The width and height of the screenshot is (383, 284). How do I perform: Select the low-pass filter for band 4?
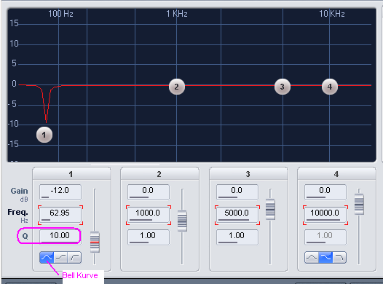(339, 258)
